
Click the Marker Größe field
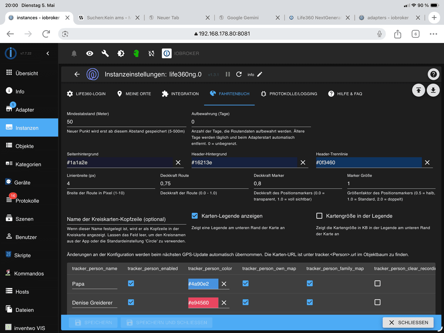(x=391, y=184)
